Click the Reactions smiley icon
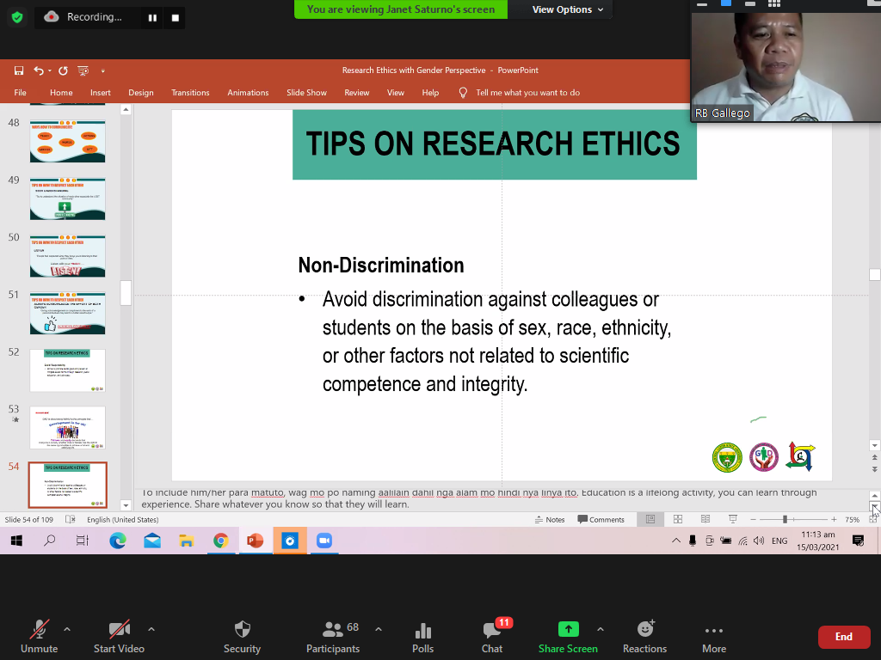This screenshot has height=660, width=881. click(x=644, y=630)
